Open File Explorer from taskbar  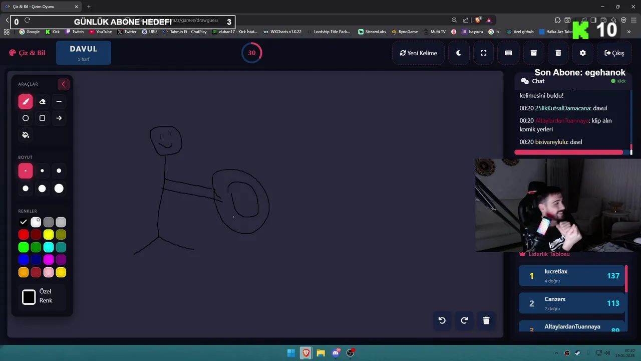pyautogui.click(x=320, y=353)
